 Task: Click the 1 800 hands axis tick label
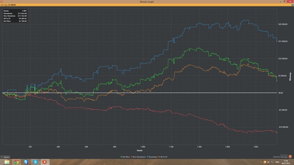(256, 147)
